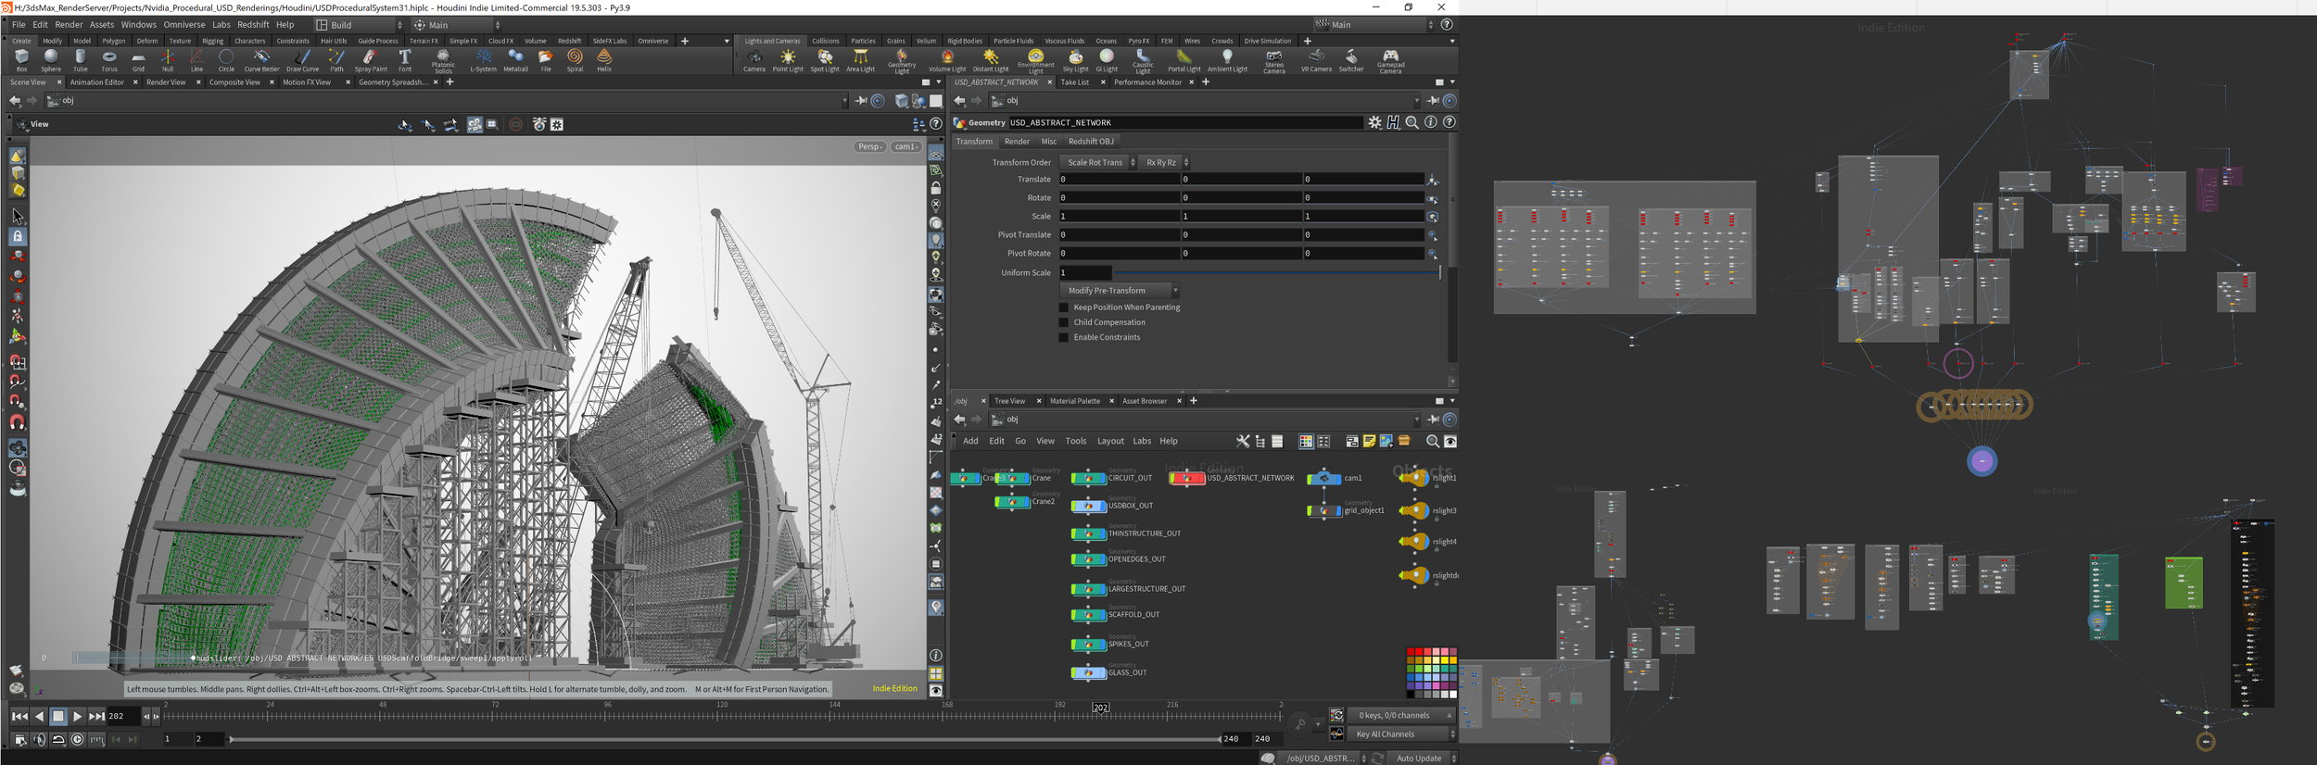The width and height of the screenshot is (2317, 765).
Task: Open the cam1 camera menu
Action: click(x=905, y=146)
